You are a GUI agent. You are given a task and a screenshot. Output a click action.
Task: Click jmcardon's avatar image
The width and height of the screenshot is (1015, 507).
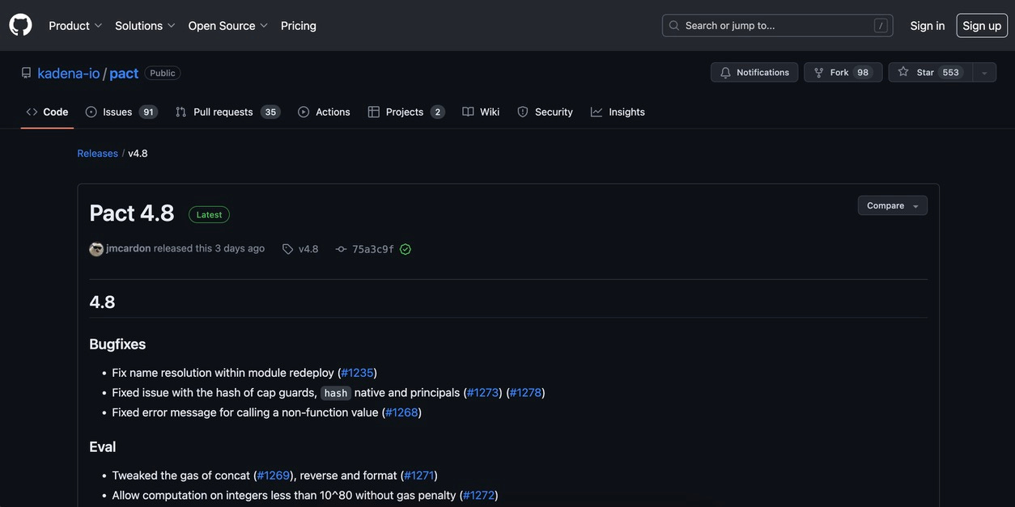tap(96, 249)
